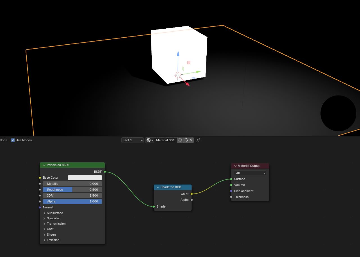Click the Principled BSDF node title

pos(58,165)
